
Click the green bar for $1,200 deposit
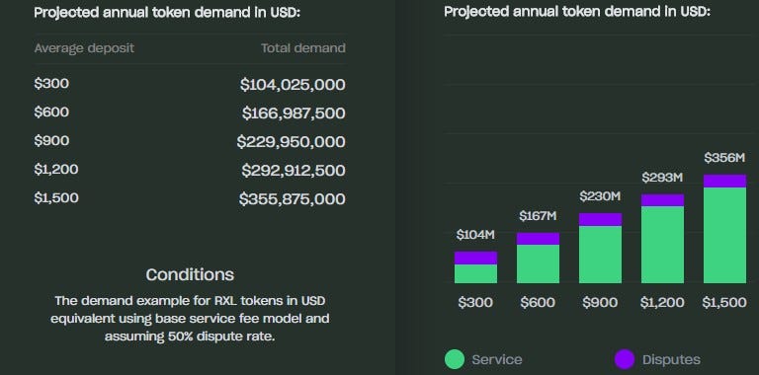tap(663, 245)
